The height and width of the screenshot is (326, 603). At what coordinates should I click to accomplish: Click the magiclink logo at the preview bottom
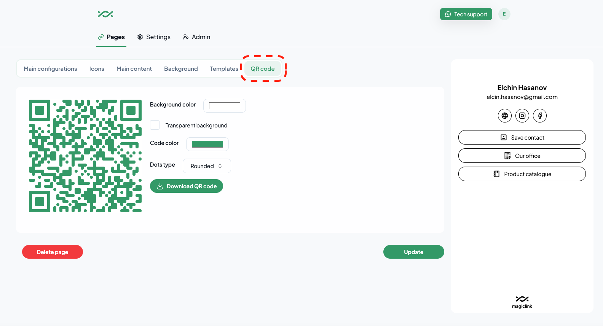522,302
